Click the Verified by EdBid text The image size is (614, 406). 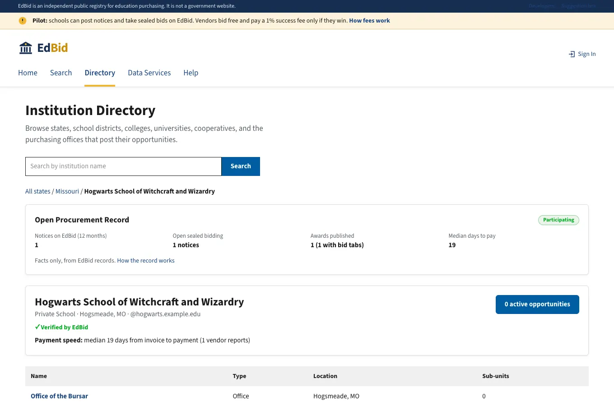coord(64,327)
